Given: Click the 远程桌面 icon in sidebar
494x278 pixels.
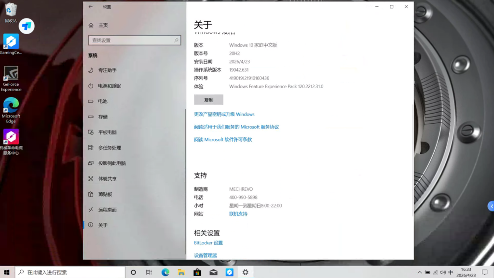Looking at the screenshot, I should pyautogui.click(x=91, y=210).
